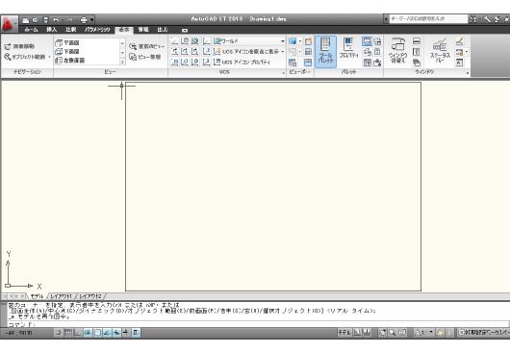Toggle Grid display in status bar
Screen dimensions: 510x353
click(x=68, y=333)
